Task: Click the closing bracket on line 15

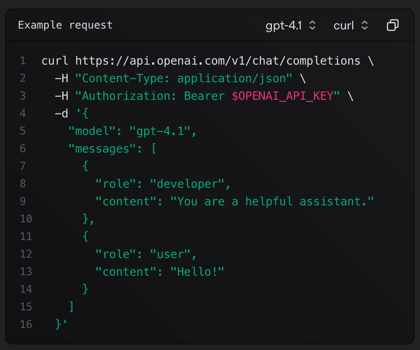Action: (x=71, y=307)
